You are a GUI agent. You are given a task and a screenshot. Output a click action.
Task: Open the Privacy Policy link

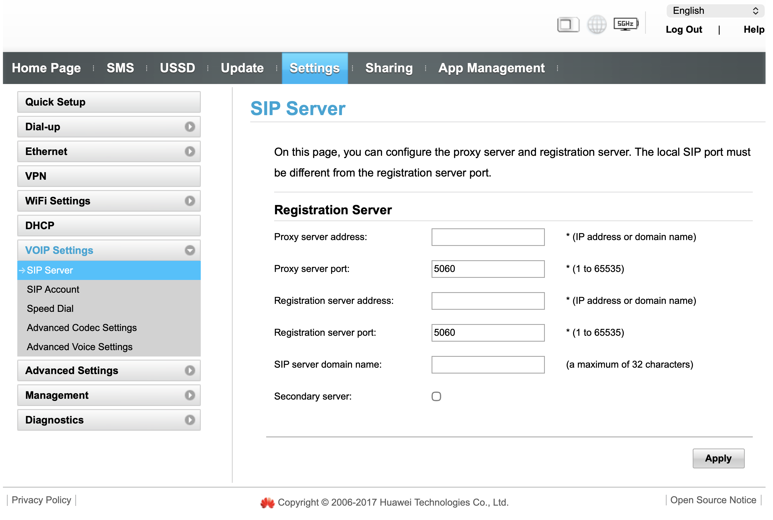pyautogui.click(x=41, y=500)
